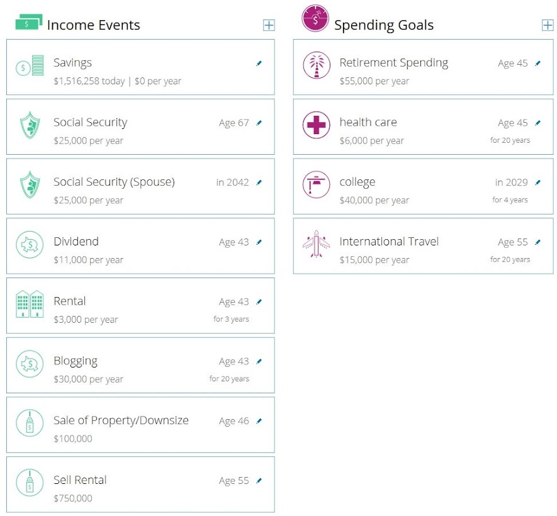The width and height of the screenshot is (557, 516).
Task: Edit the Savings entry with pencil icon
Action: pyautogui.click(x=259, y=63)
